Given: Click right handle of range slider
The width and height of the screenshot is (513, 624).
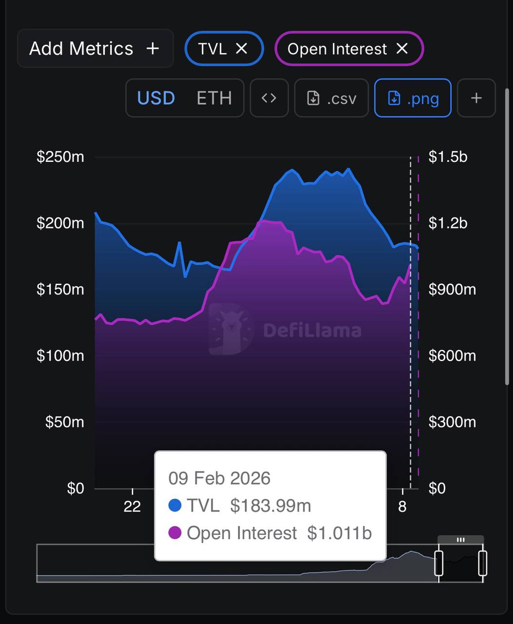Looking at the screenshot, I should click(483, 563).
